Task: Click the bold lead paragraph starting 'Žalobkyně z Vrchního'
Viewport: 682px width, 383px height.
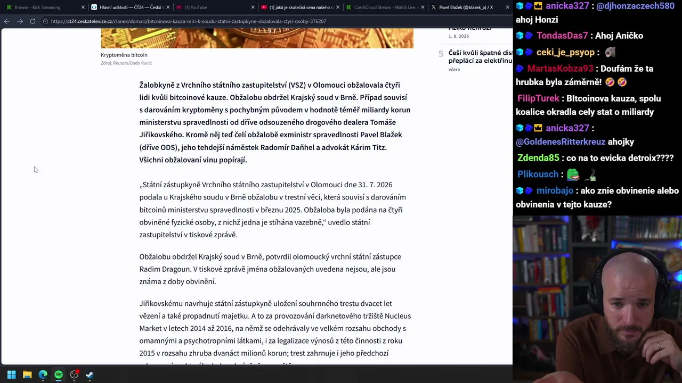Action: click(275, 122)
